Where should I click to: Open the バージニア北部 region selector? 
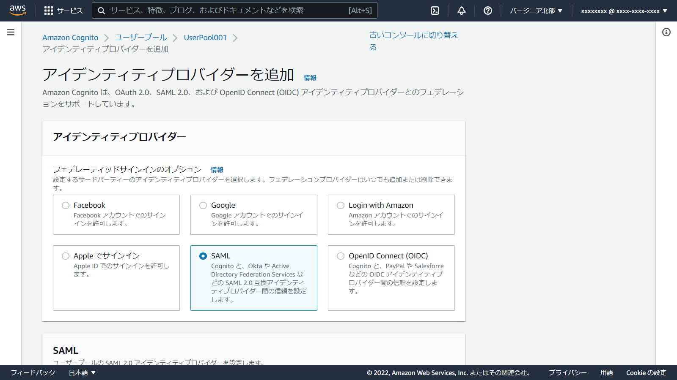click(536, 10)
